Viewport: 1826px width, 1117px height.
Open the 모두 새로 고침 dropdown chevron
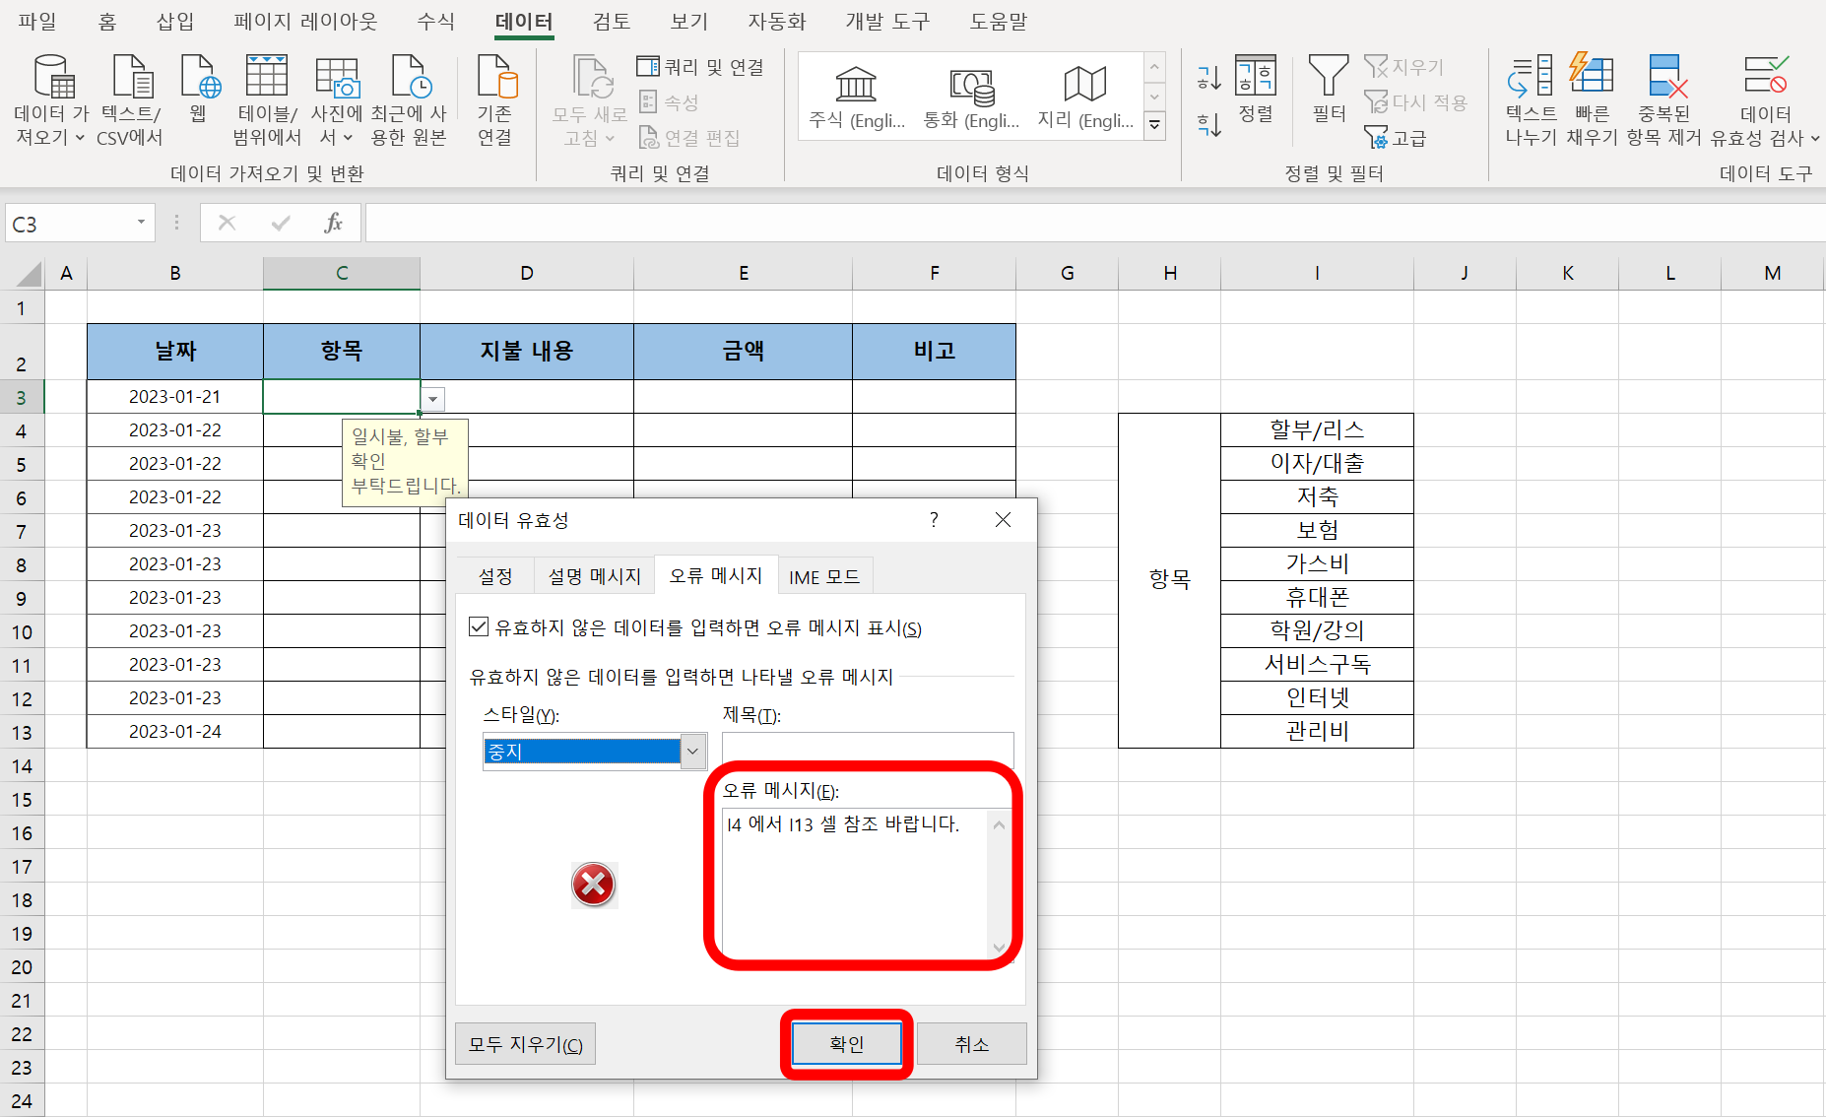[x=610, y=139]
